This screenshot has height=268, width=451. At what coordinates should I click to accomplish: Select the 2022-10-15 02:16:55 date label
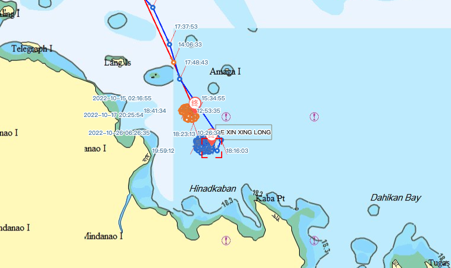pyautogui.click(x=122, y=98)
